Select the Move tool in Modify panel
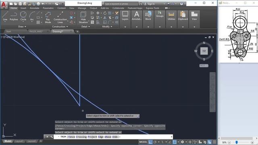 point(98,13)
